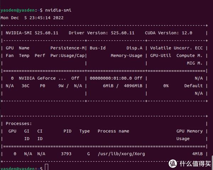Click the yasden@yasden prompt at top
The height and width of the screenshot is (170, 213).
pyautogui.click(x=17, y=10)
